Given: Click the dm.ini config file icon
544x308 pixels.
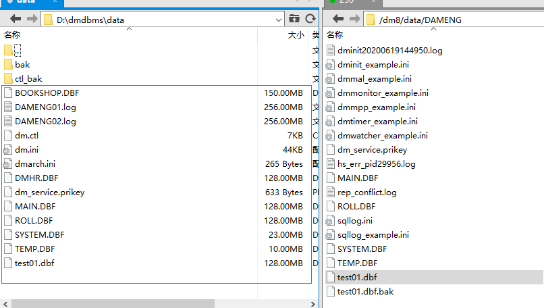Looking at the screenshot, I should tap(7, 150).
